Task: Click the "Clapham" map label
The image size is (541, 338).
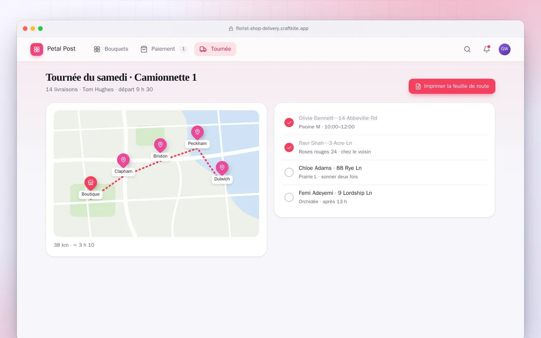Action: pos(123,172)
